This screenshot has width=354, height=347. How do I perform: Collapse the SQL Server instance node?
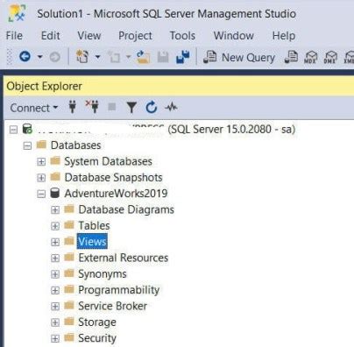13,130
